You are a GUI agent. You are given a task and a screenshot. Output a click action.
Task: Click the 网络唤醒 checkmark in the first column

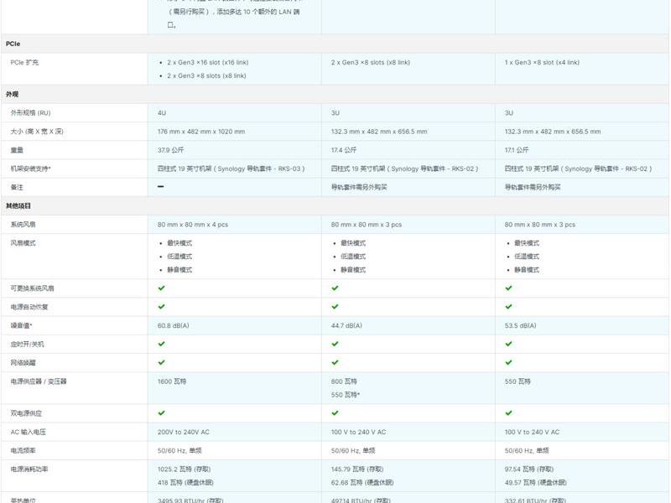point(161,362)
